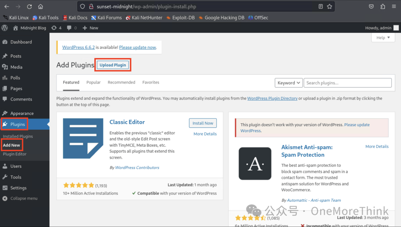Click the insecure connection padlock icon

pyautogui.click(x=91, y=7)
